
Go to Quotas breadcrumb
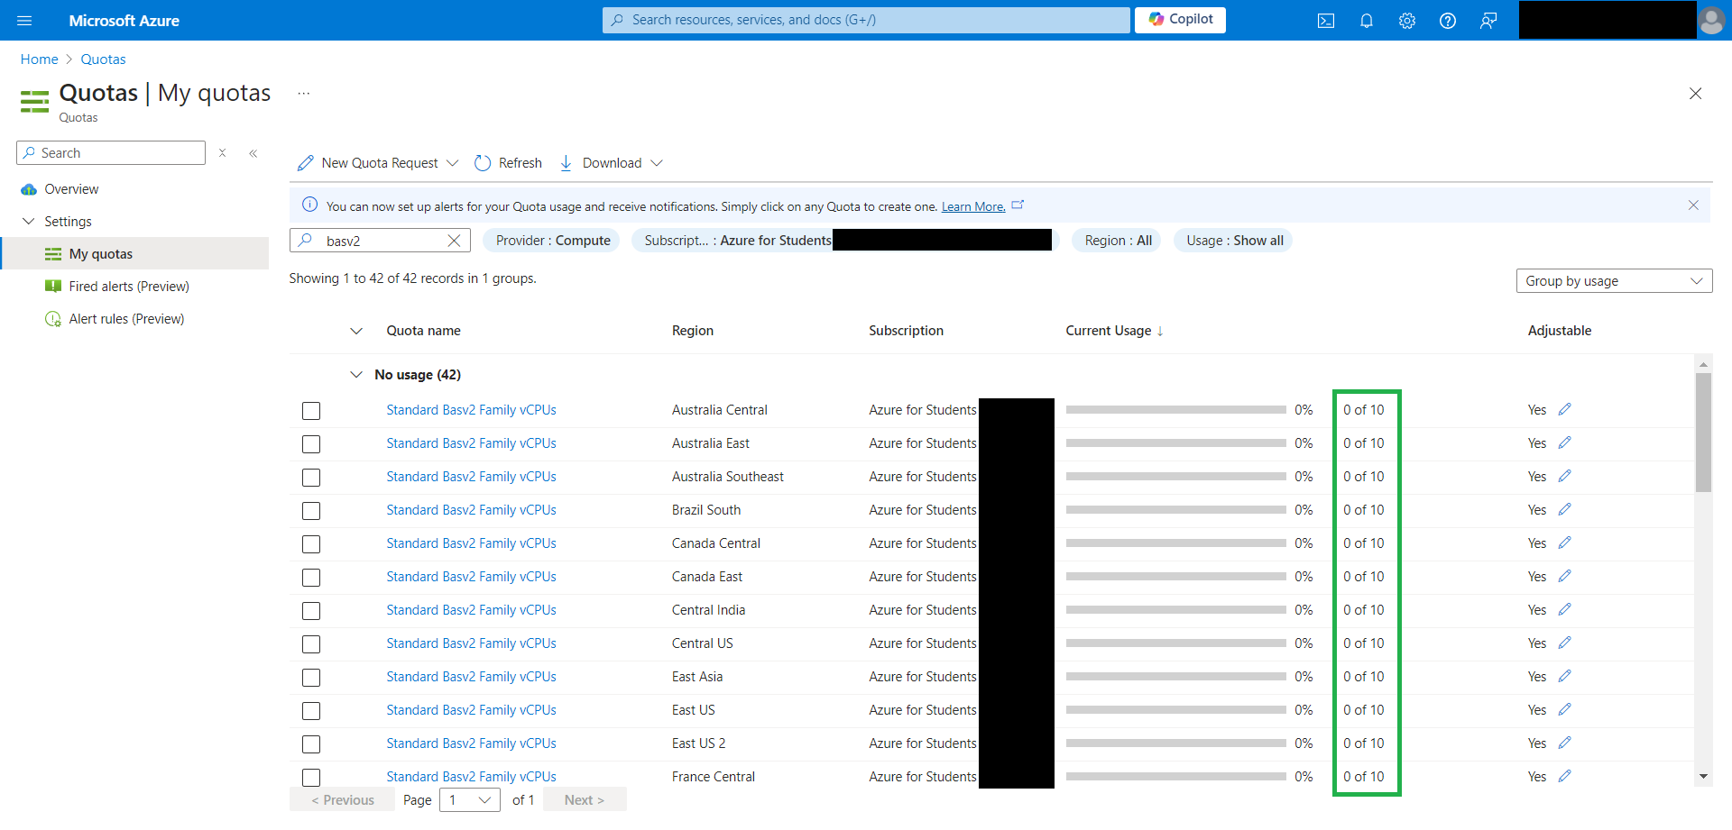point(103,59)
